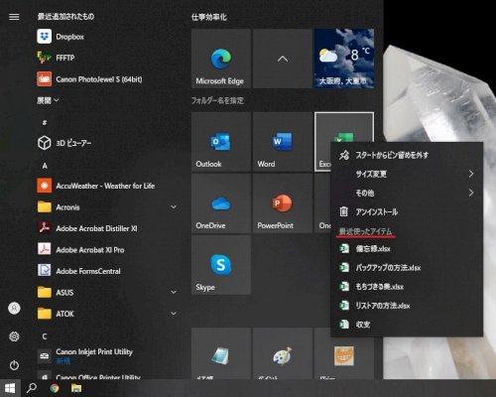Expand the ATOK folder chevron
This screenshot has width=496, height=397.
pos(174,314)
